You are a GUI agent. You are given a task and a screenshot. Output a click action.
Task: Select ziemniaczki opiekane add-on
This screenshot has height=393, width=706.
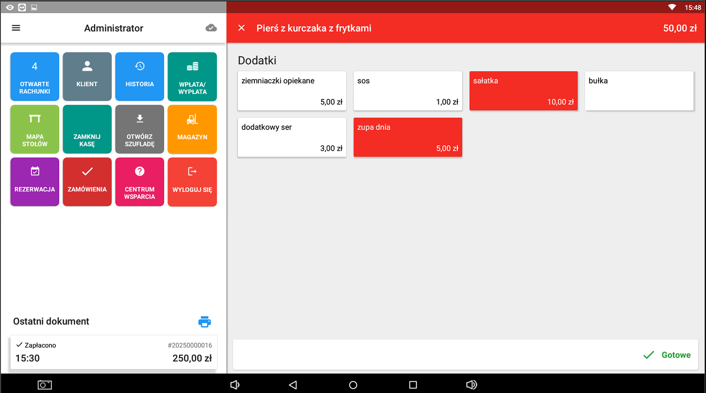[x=292, y=91]
